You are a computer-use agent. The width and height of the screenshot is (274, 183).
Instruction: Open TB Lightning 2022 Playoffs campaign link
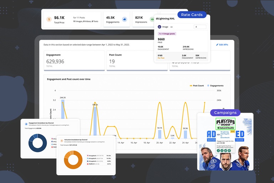coord(225,135)
